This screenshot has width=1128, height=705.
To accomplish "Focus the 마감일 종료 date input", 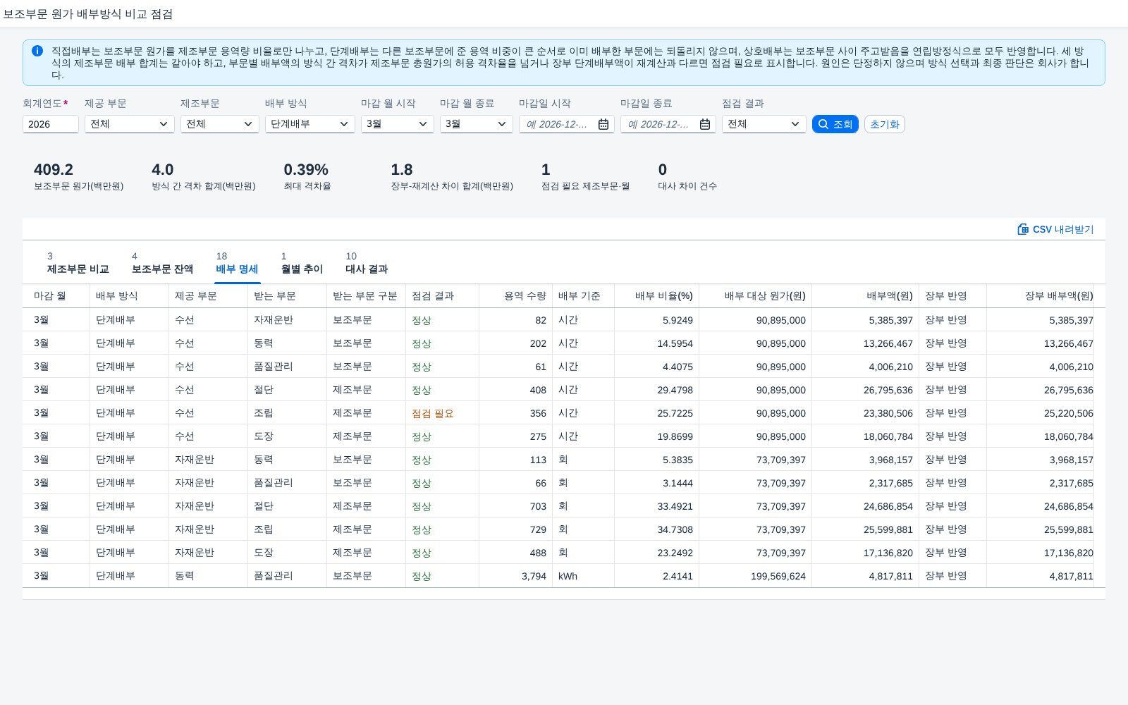I will pyautogui.click(x=659, y=124).
